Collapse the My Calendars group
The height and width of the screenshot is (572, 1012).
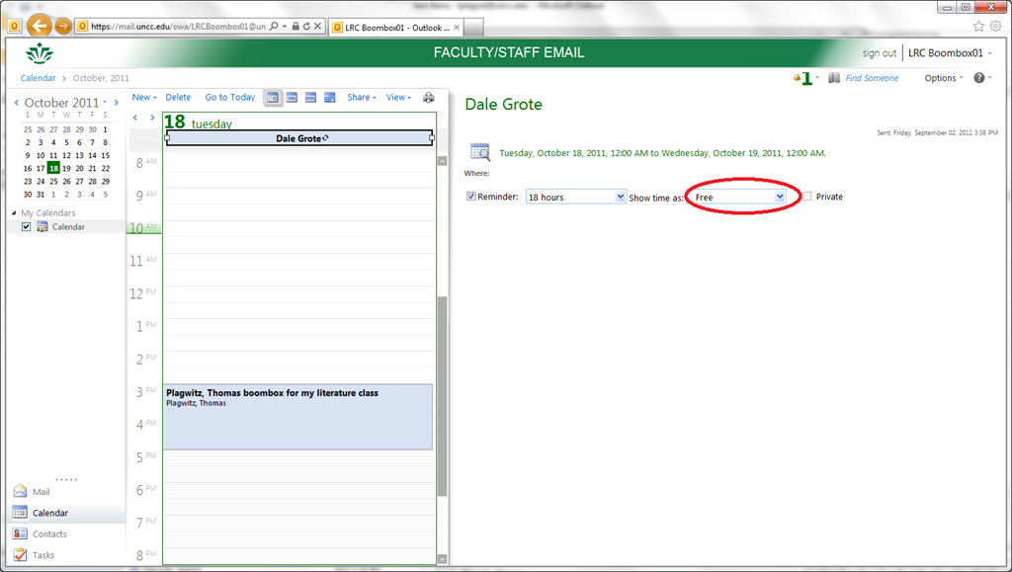(14, 213)
